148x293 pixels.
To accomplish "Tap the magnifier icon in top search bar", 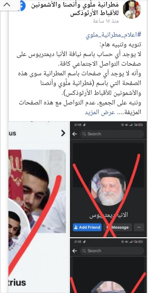I will click(84, 134).
